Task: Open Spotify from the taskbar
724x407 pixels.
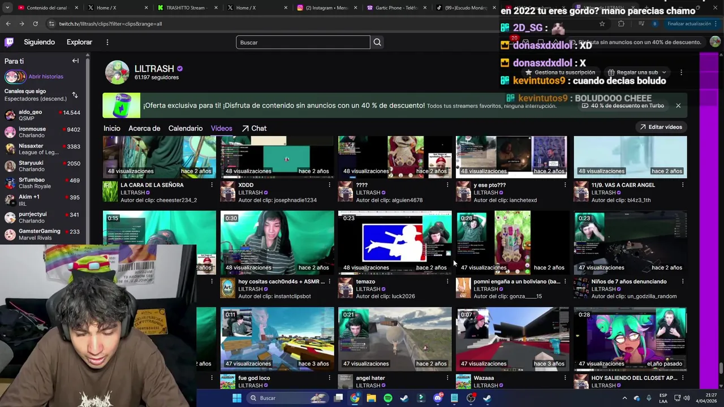Action: 388,398
